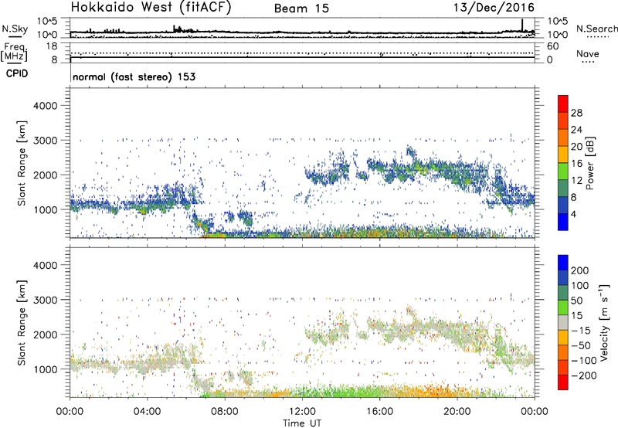618x428 pixels.
Task: Click the left '10^5' noise axis tick
Action: point(47,21)
